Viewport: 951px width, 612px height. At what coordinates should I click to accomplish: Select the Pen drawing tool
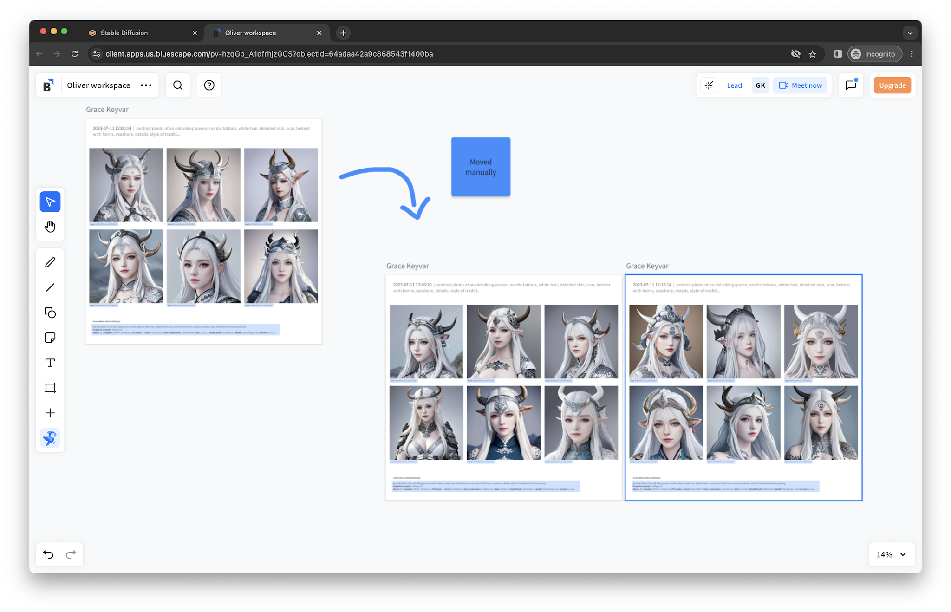pyautogui.click(x=50, y=262)
